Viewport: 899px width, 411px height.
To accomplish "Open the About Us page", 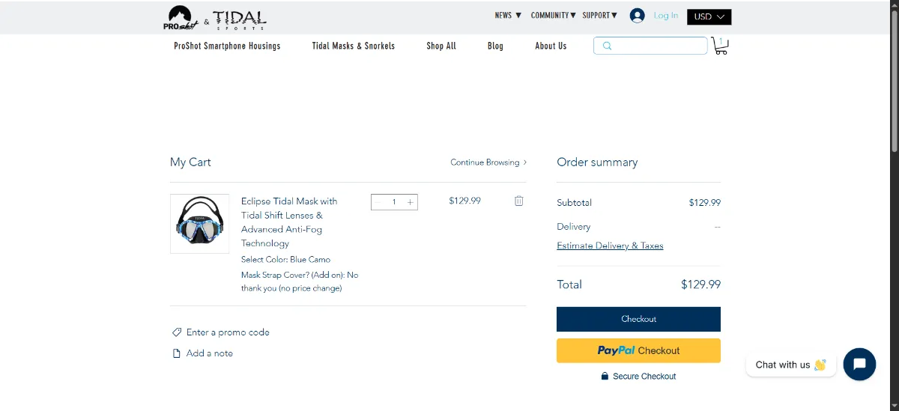I will click(x=551, y=46).
